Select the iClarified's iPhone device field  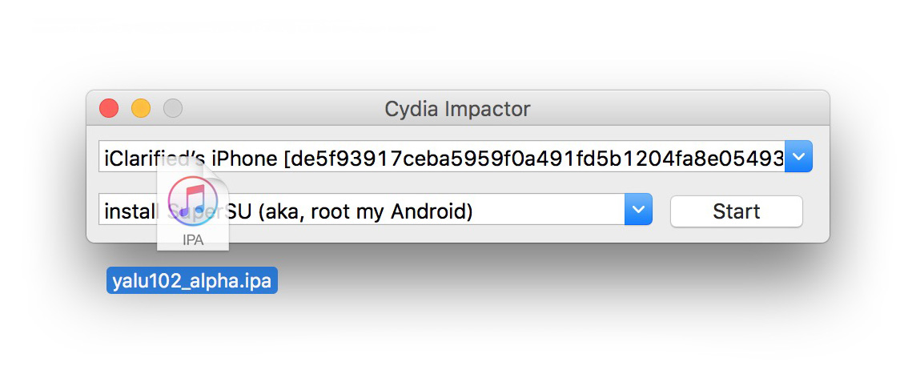[440, 158]
